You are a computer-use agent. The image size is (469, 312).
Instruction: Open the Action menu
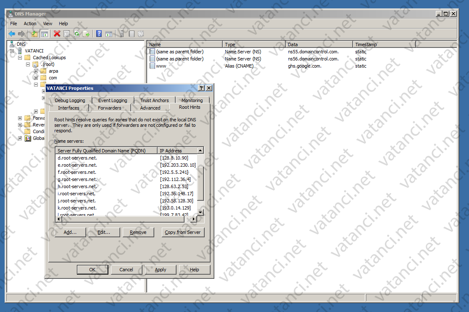click(30, 24)
